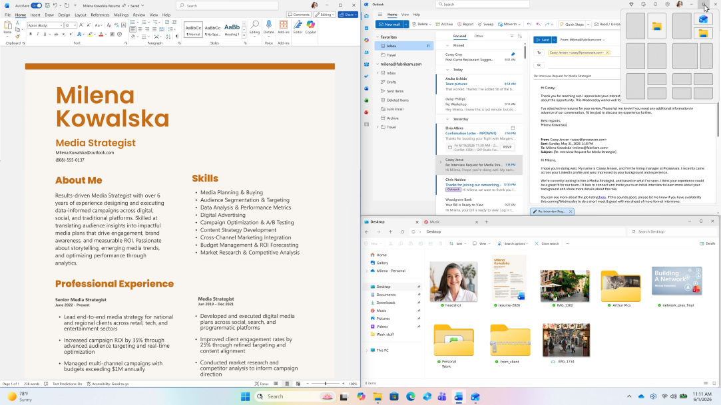
Task: Click Send button in Outlook reply
Action: (x=543, y=40)
